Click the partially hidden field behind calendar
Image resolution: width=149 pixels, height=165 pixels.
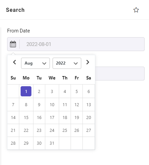point(120,73)
